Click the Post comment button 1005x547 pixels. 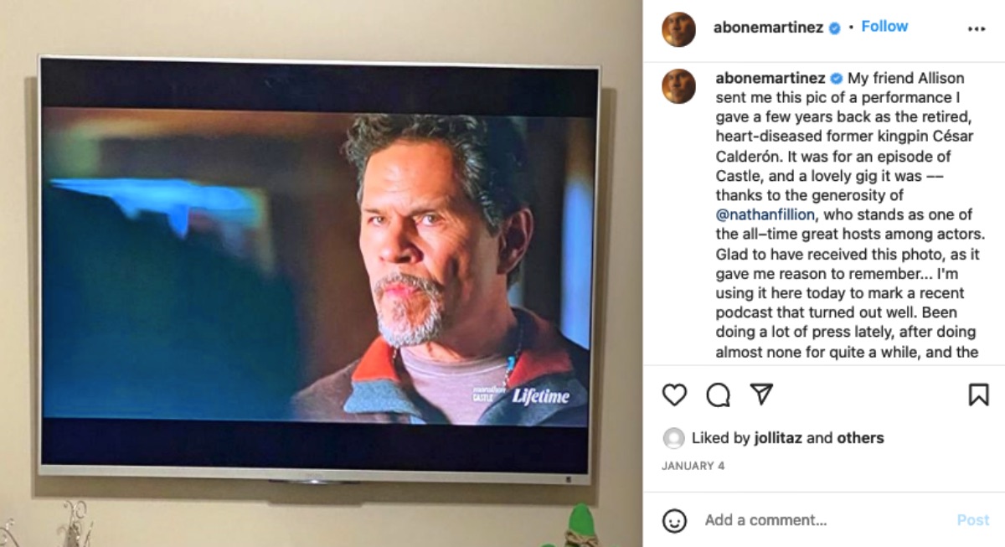pos(972,520)
